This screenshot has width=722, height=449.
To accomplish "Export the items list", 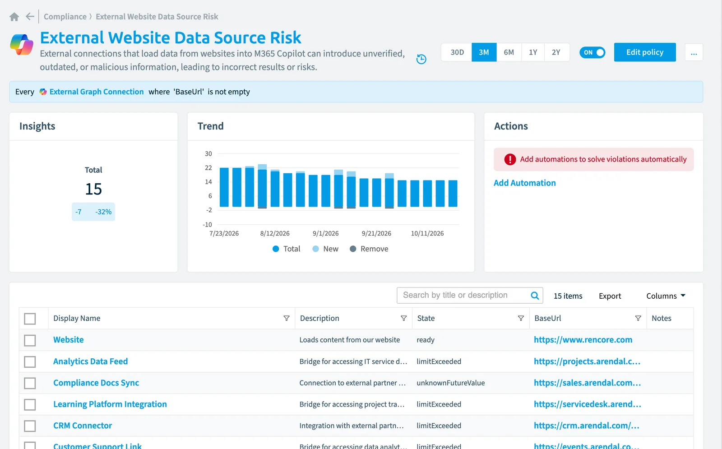I will (610, 296).
